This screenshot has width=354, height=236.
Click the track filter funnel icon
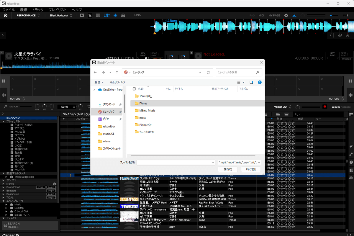(63, 119)
